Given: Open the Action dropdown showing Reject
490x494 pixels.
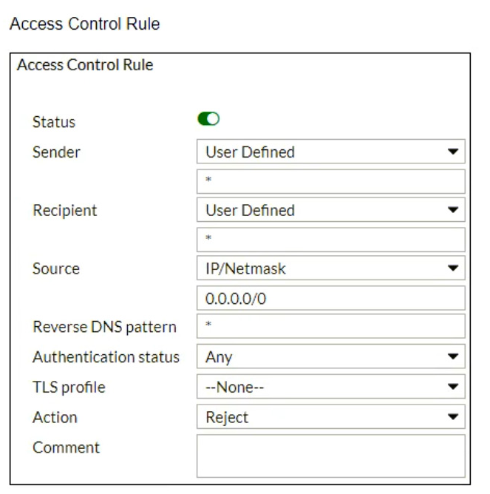Looking at the screenshot, I should pos(330,417).
